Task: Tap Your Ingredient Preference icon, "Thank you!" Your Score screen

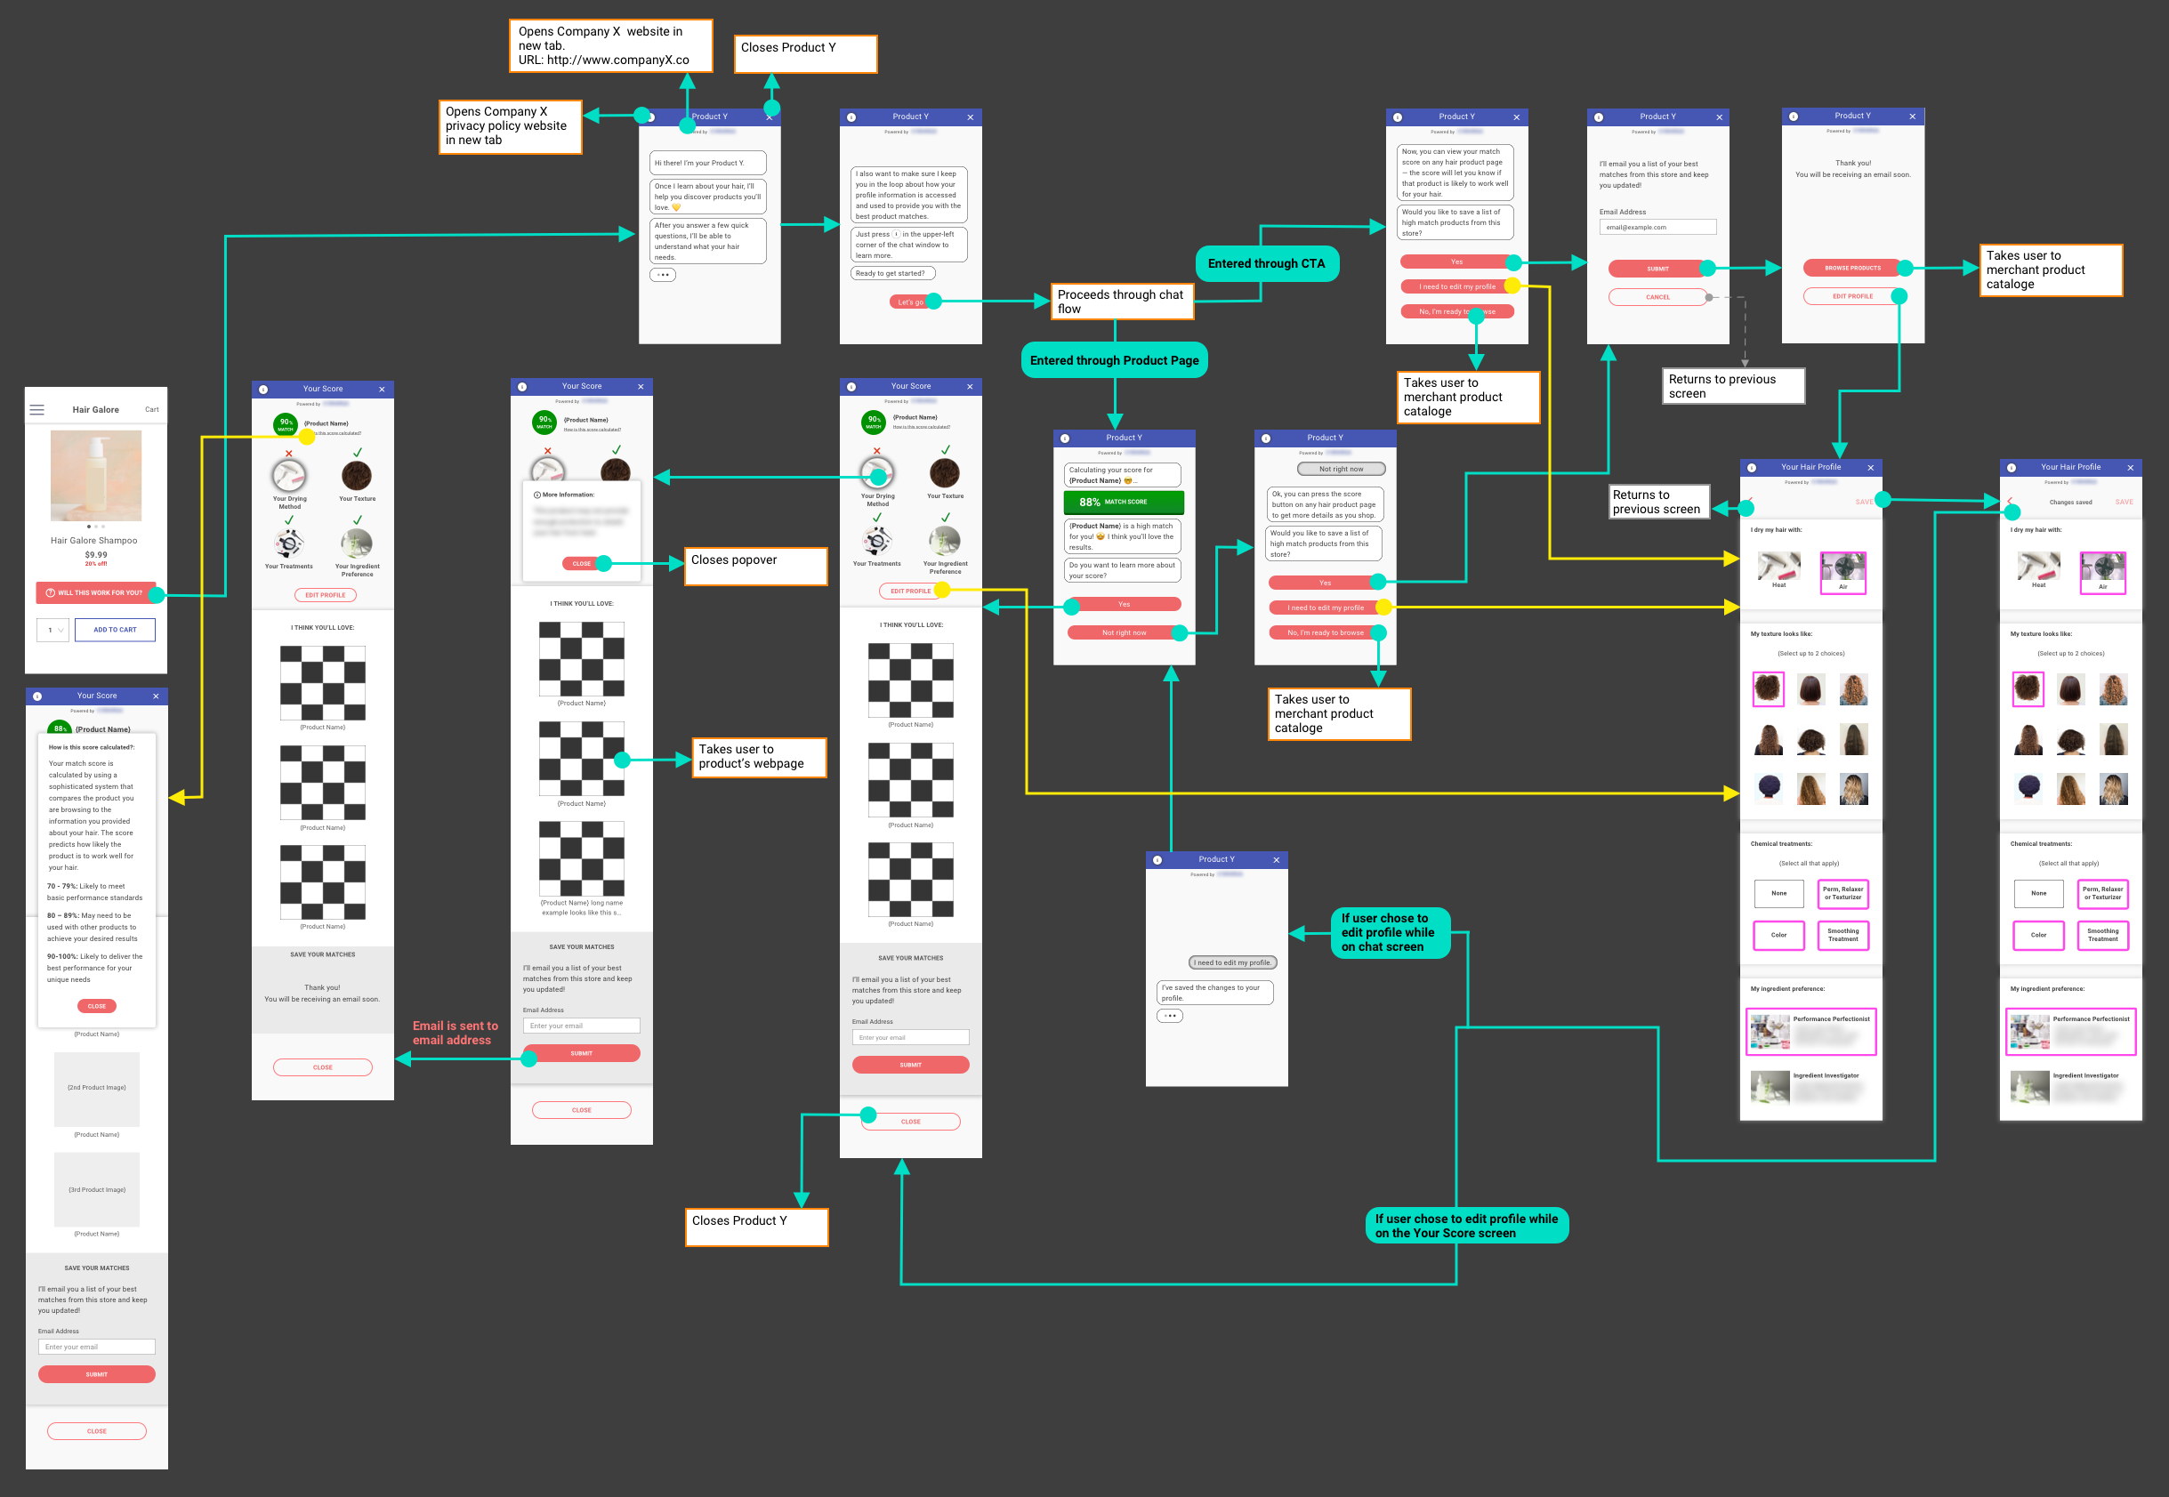Action: click(x=357, y=544)
